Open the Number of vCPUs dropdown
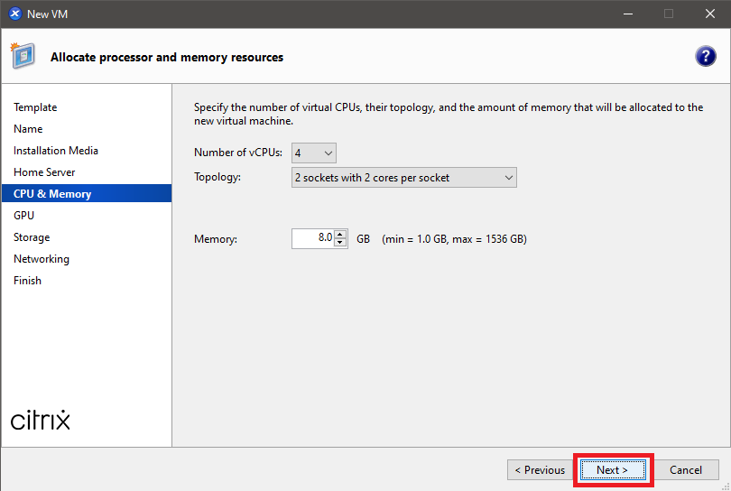The width and height of the screenshot is (731, 491). tap(314, 153)
